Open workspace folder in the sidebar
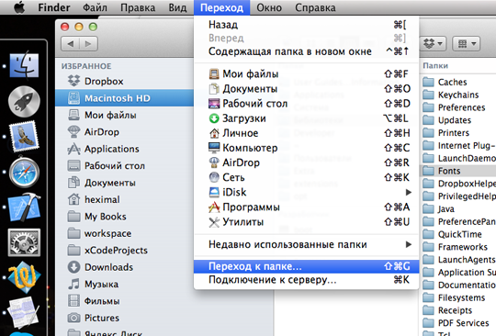 (124, 233)
